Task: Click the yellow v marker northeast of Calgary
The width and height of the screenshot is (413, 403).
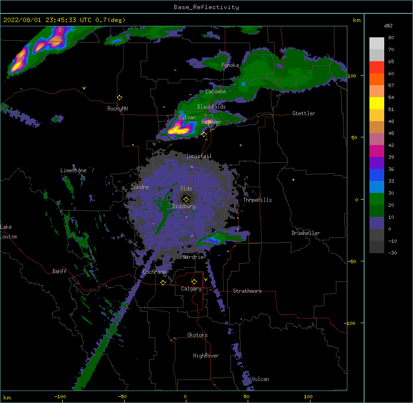Action: pyautogui.click(x=206, y=280)
